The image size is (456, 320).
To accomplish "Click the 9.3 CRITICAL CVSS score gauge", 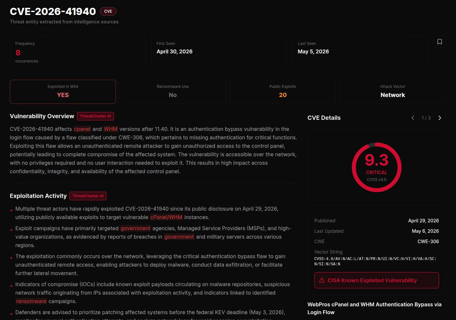I will click(x=377, y=167).
